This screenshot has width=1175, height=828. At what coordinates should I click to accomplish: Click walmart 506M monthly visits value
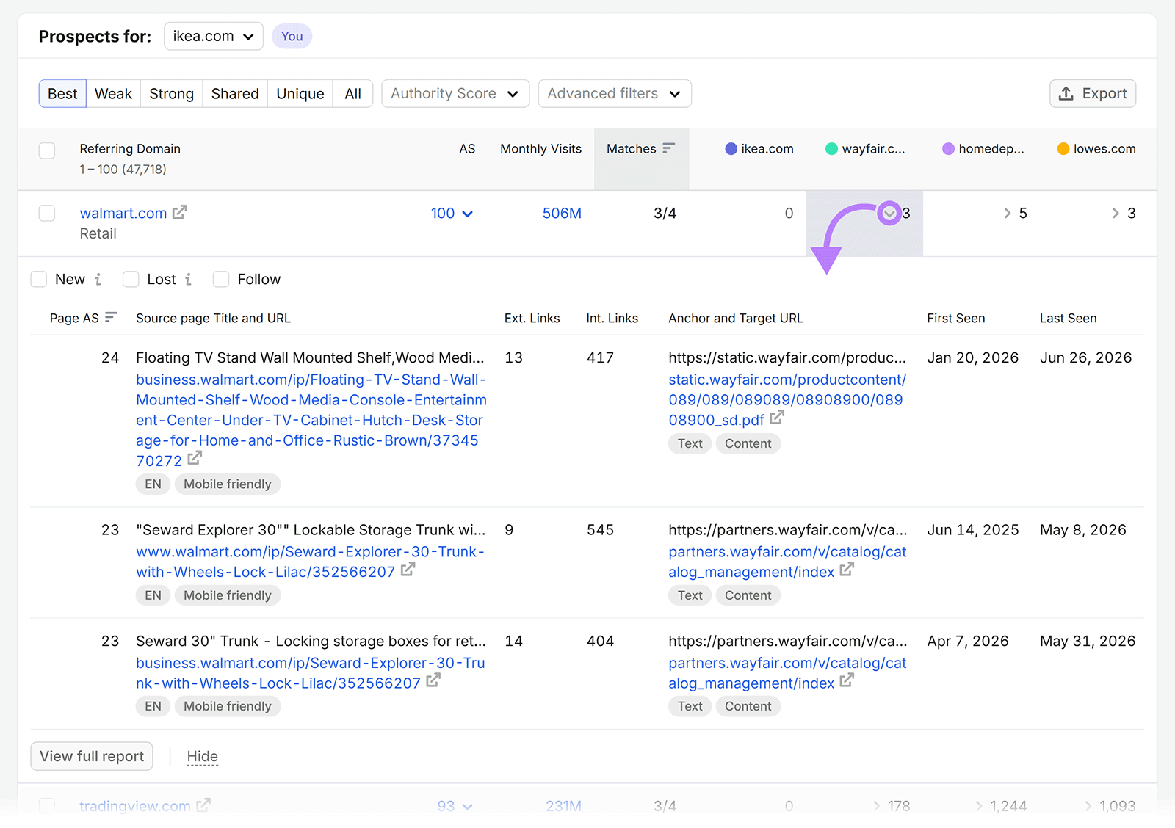pos(562,213)
